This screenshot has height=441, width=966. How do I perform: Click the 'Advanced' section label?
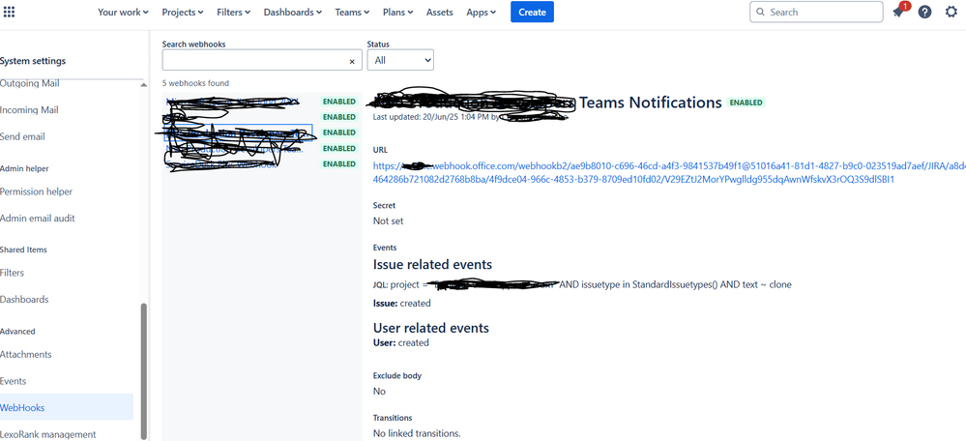[17, 331]
